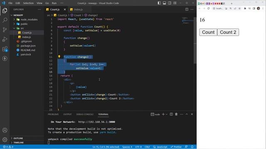The image size is (266, 149).
Task: Click the Count button in browser
Action: pos(208,32)
